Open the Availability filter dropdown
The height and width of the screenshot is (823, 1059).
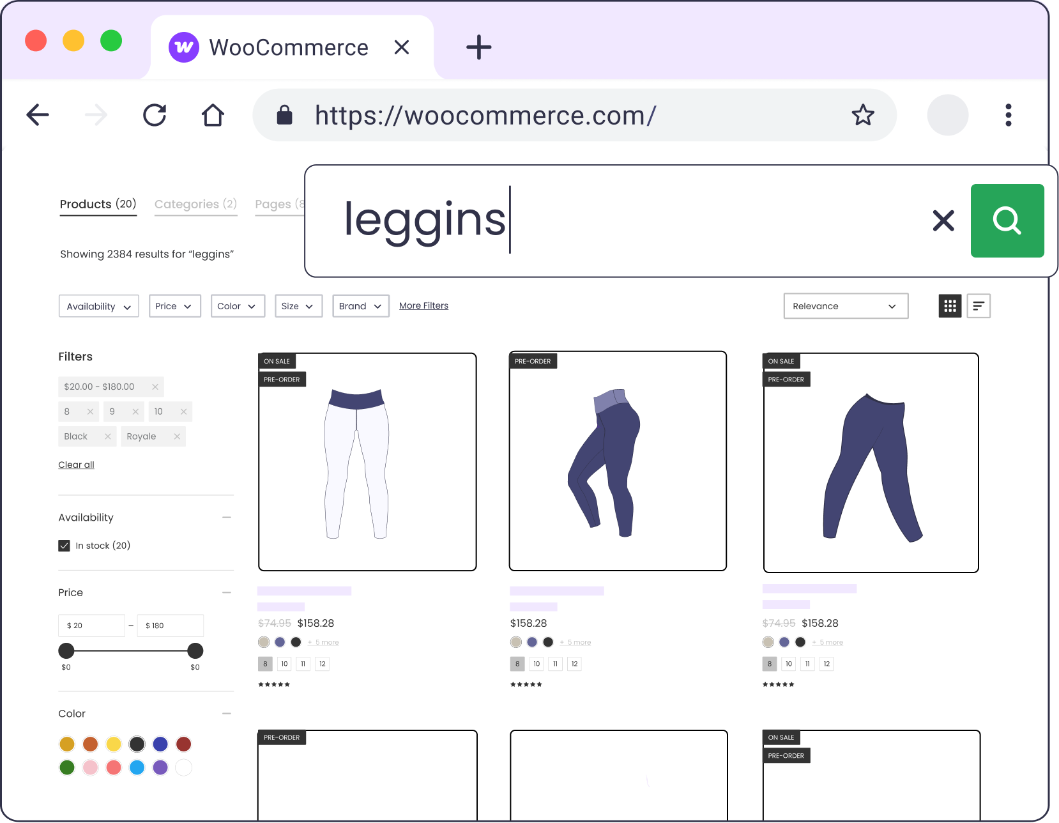point(98,306)
